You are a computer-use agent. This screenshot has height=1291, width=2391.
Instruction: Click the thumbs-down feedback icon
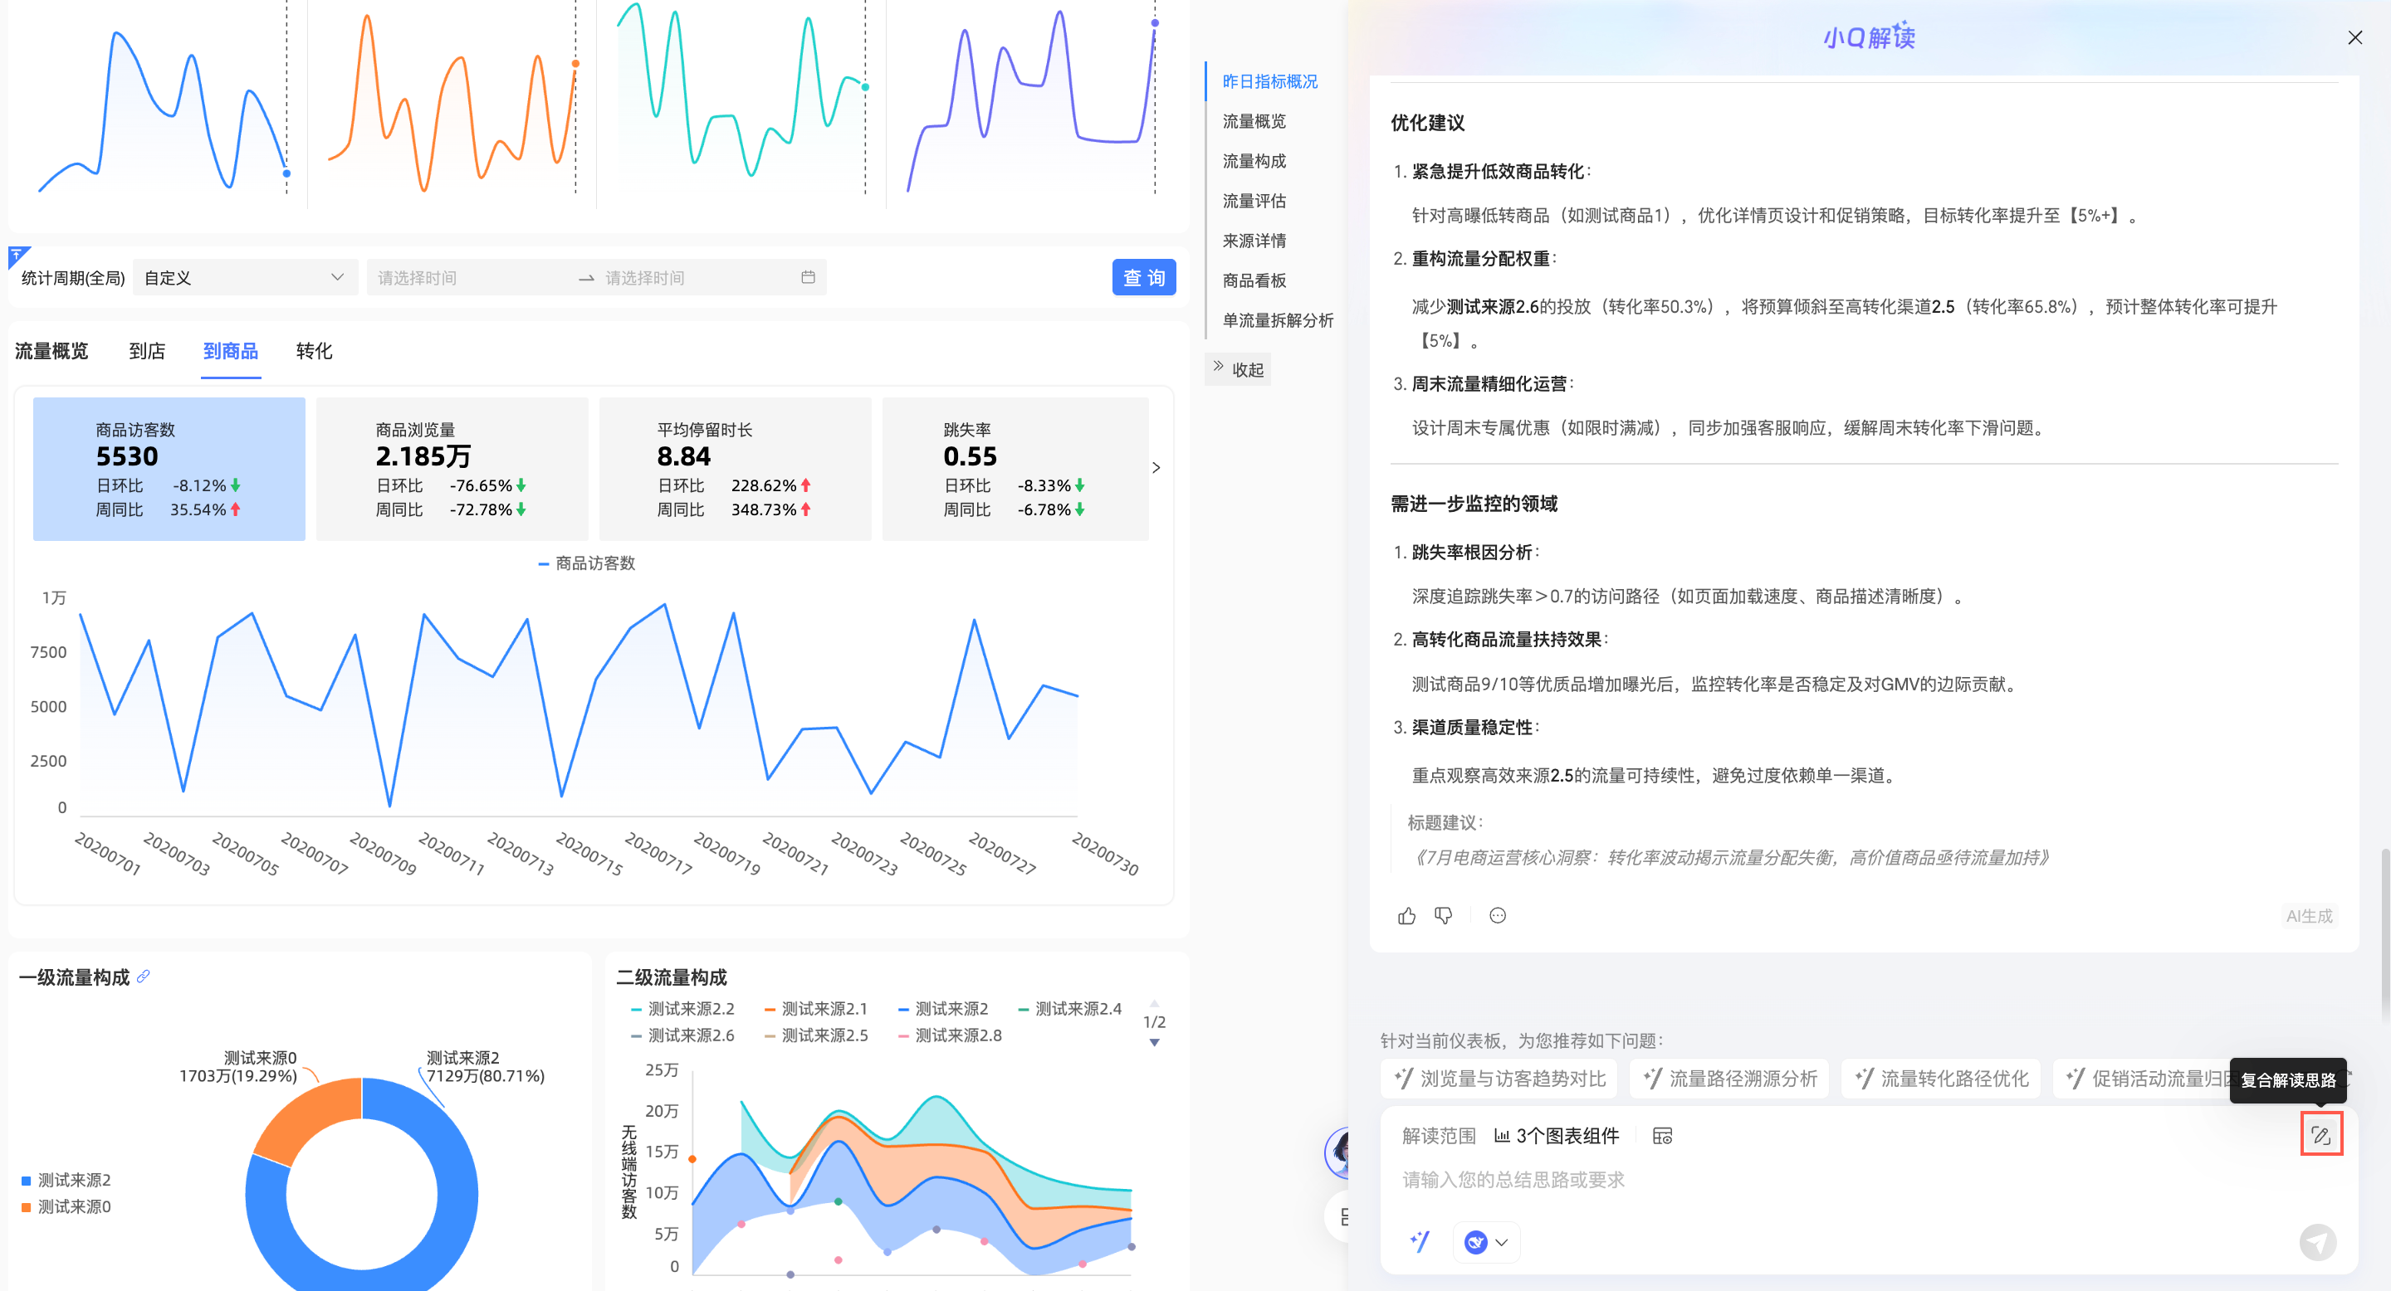pyautogui.click(x=1444, y=916)
